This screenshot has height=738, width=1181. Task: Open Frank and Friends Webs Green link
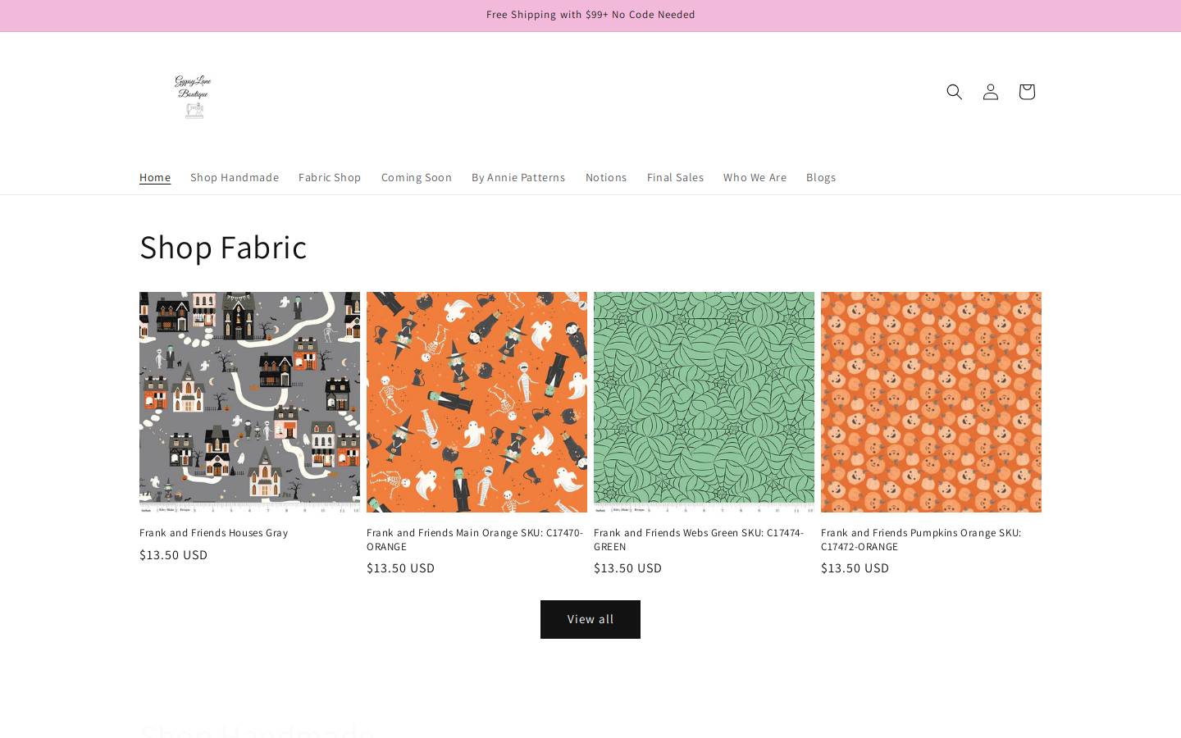[x=699, y=540]
